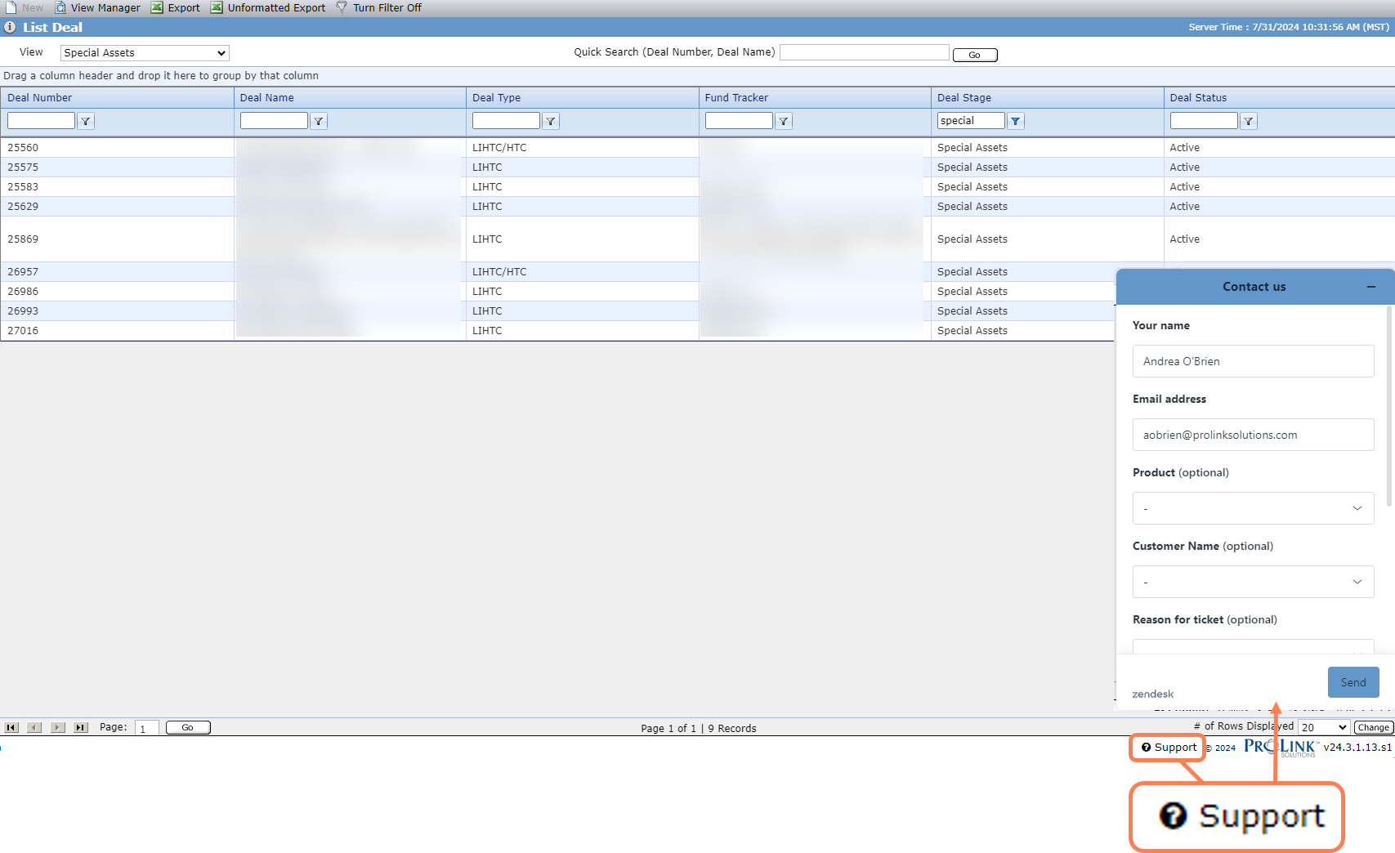Viewport: 1395px width, 853px height.
Task: Click Go button beside Page number
Action: [188, 727]
